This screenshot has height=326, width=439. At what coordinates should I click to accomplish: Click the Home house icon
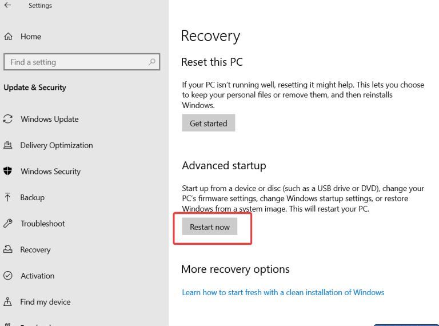[x=8, y=37]
